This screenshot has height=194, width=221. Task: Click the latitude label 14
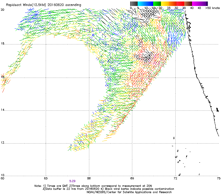coord(2,110)
